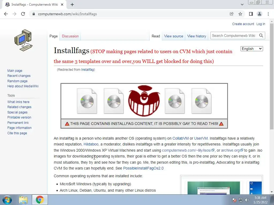Click the scrollbar down arrow
This screenshot has width=274, height=205.
click(272, 192)
